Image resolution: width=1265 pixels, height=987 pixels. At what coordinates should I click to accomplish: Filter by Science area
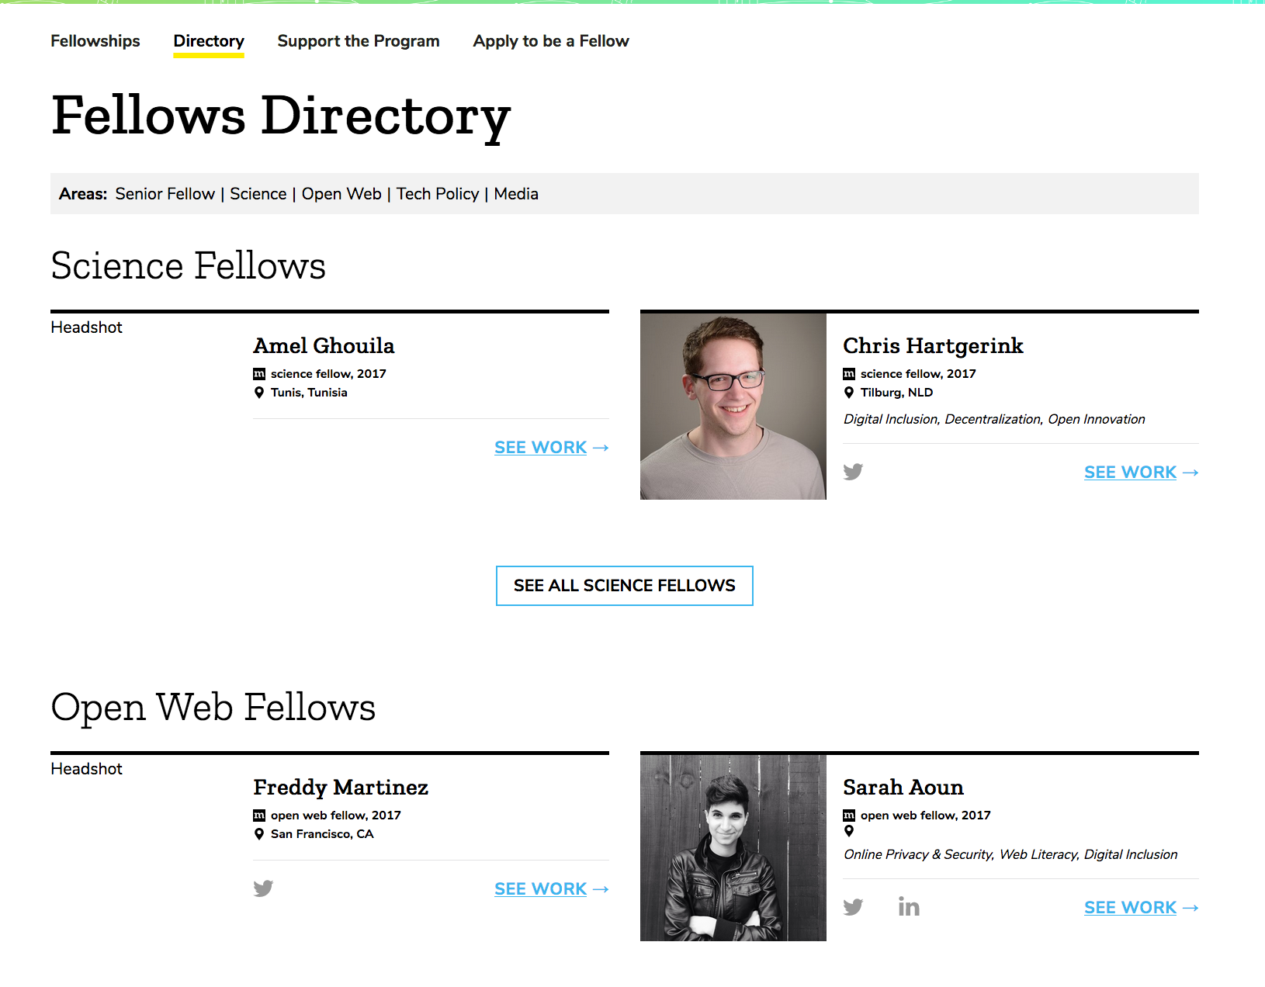click(x=258, y=194)
